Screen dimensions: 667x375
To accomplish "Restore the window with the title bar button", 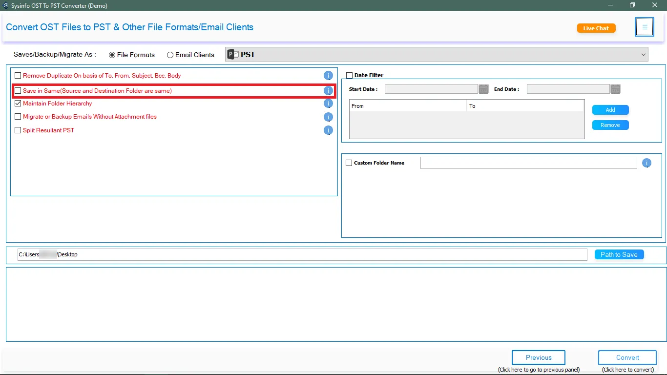I will tap(632, 5).
